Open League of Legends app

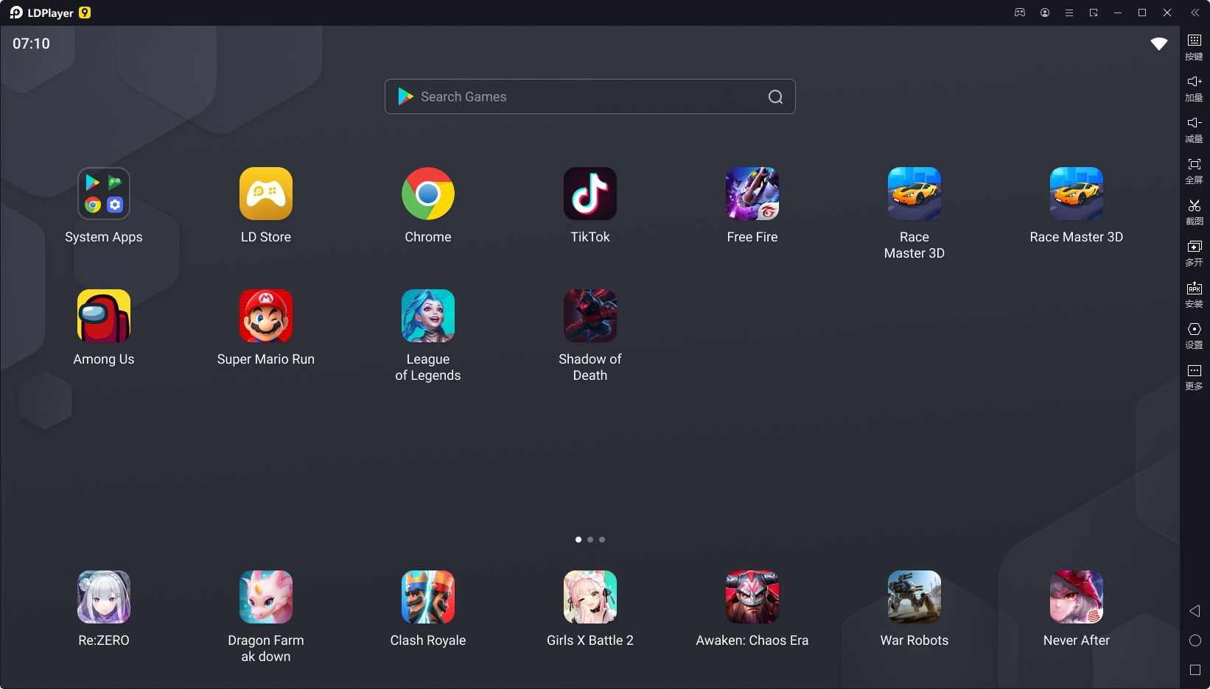point(428,316)
